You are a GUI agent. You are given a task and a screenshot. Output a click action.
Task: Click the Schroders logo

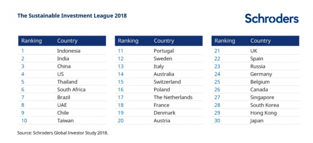click(x=272, y=18)
